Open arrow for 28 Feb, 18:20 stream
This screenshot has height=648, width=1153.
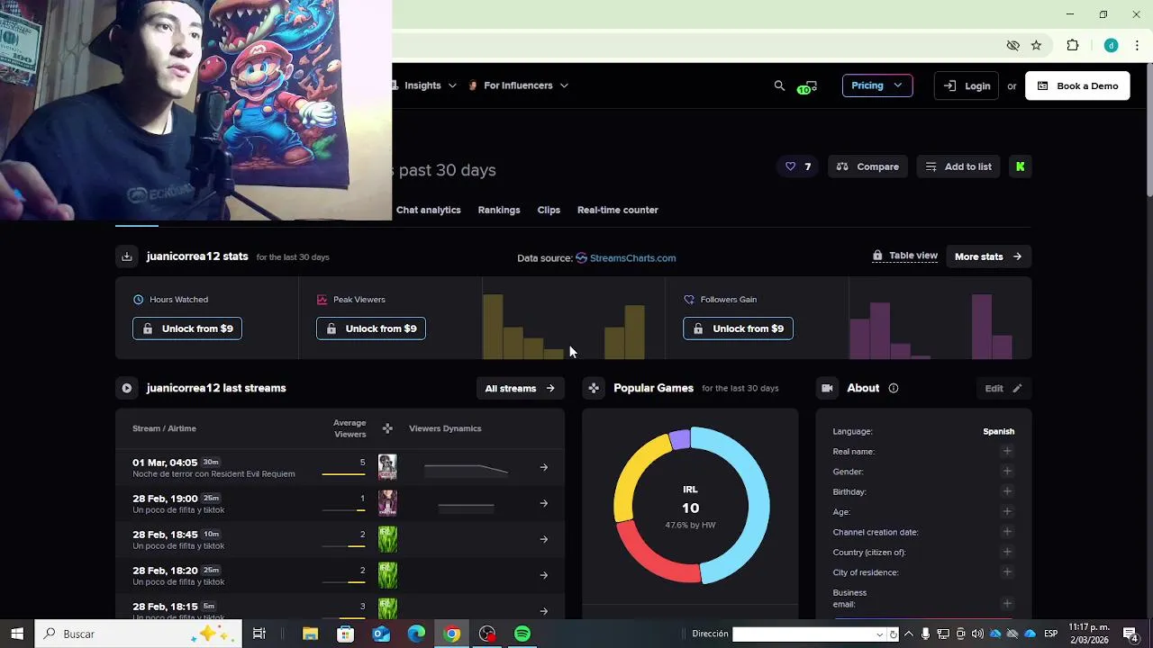click(543, 575)
